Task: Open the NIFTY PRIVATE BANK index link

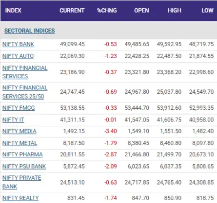Action: coord(22,182)
